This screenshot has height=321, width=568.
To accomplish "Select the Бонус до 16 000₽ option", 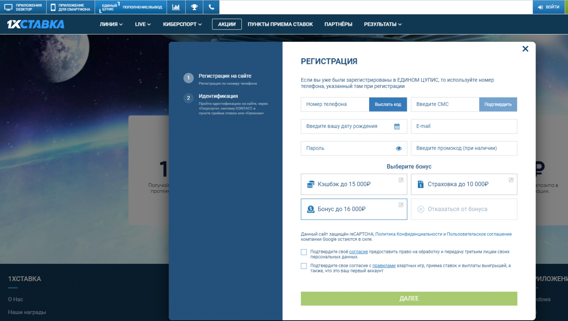I will (x=354, y=209).
